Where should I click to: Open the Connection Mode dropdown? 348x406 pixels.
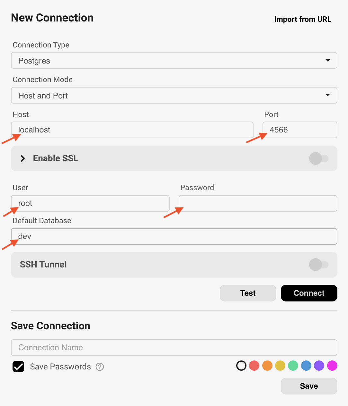tap(174, 95)
